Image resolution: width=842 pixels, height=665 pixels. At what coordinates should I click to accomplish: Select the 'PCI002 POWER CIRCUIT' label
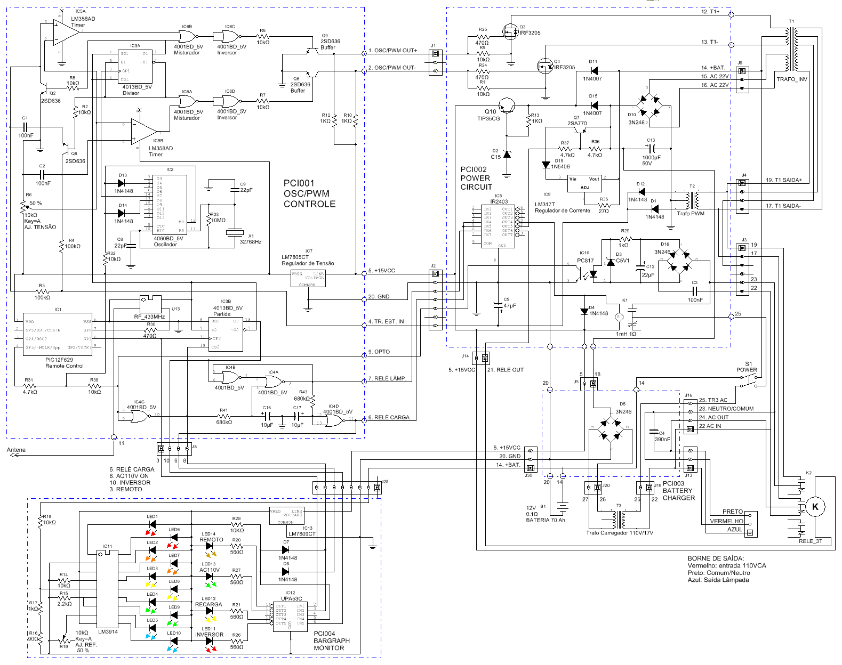[x=476, y=178]
